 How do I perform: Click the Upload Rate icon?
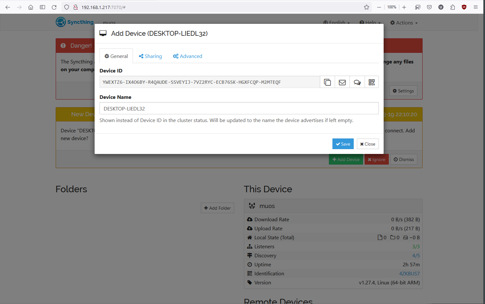point(250,228)
